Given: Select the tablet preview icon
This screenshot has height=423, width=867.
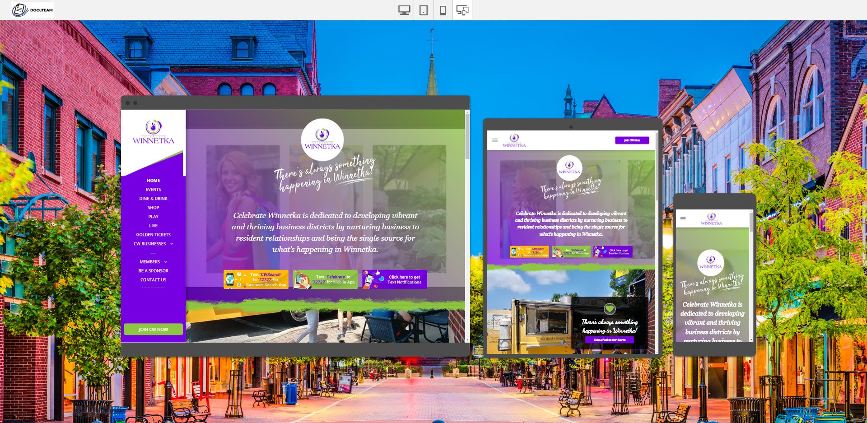Looking at the screenshot, I should (x=423, y=9).
